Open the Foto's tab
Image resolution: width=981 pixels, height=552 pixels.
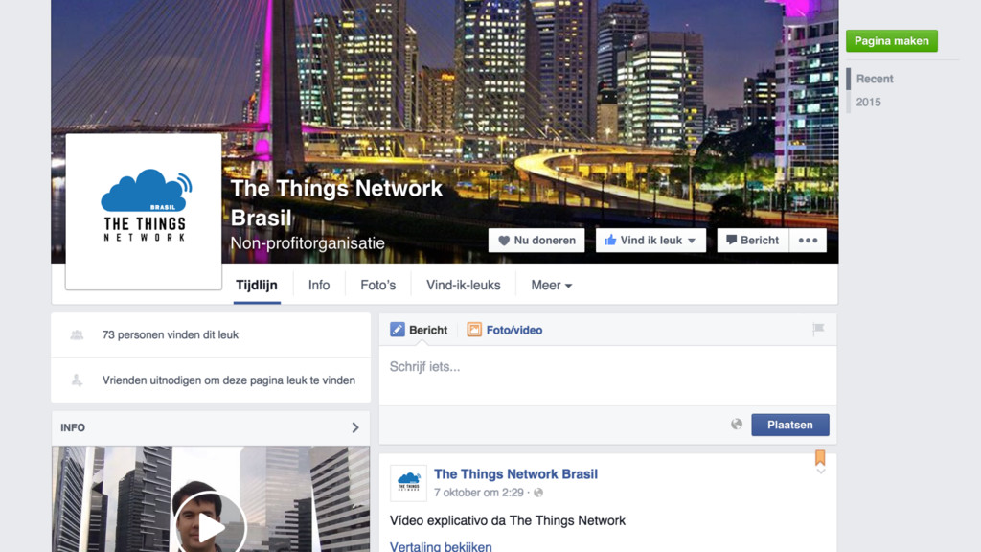377,286
